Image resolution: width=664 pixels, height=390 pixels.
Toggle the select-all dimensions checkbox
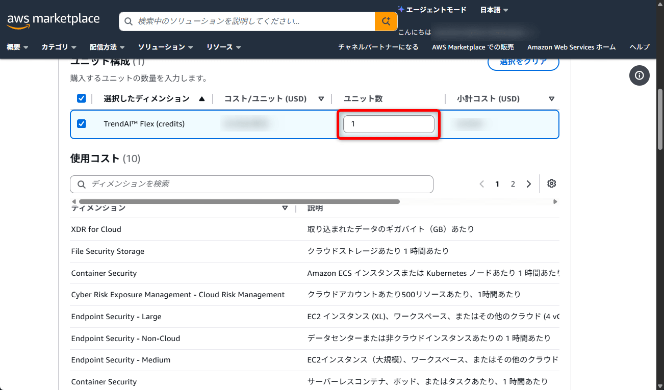tap(81, 98)
